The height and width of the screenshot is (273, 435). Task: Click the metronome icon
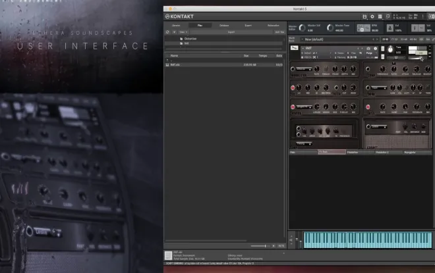tap(390, 28)
